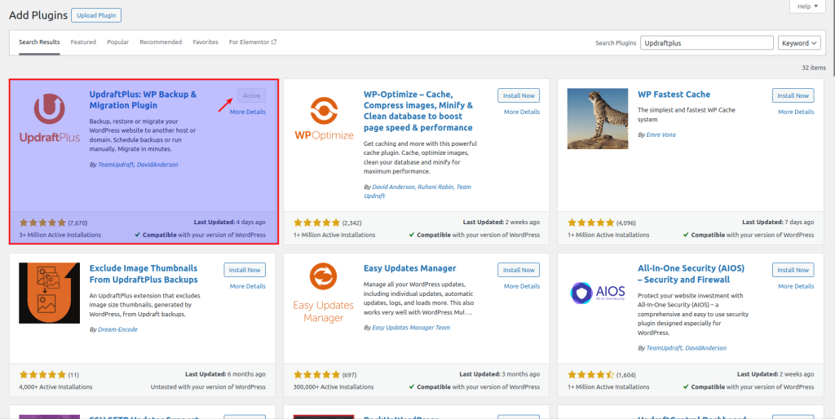This screenshot has width=835, height=419.
Task: Install the WP Fastest Cache plugin
Action: coord(793,96)
